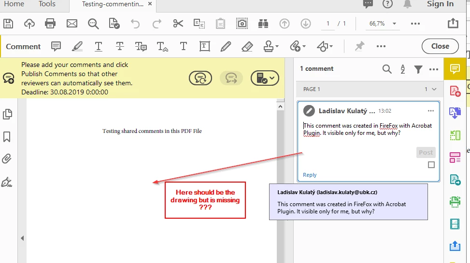Select the Underline text tool
This screenshot has height=263, width=470.
coord(99,46)
